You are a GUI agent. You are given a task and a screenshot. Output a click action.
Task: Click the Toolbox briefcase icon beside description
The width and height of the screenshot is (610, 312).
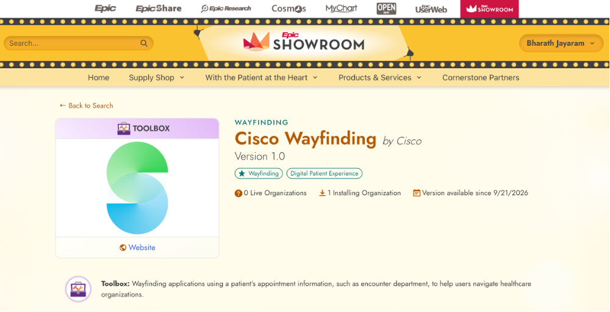pyautogui.click(x=78, y=289)
